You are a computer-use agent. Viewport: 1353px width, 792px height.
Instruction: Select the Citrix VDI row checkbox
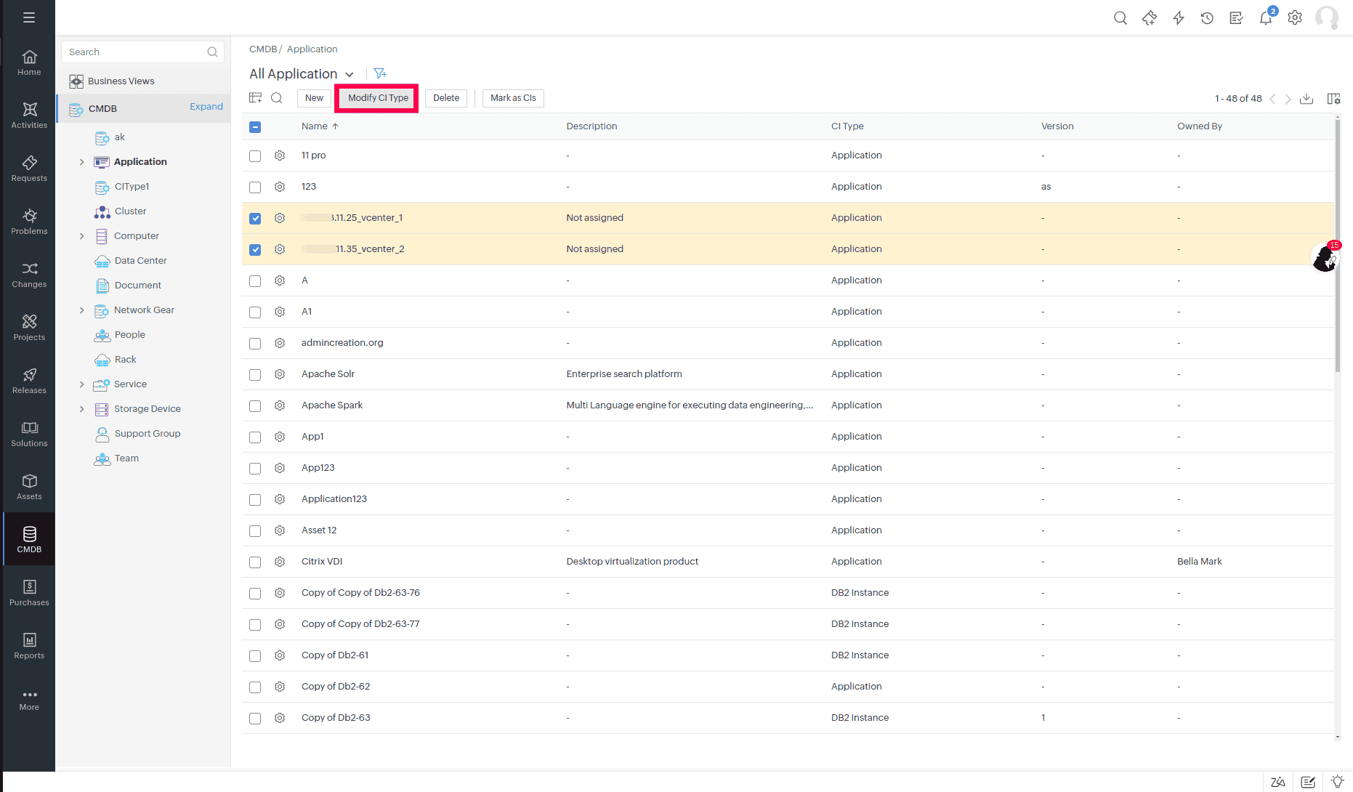pyautogui.click(x=255, y=562)
